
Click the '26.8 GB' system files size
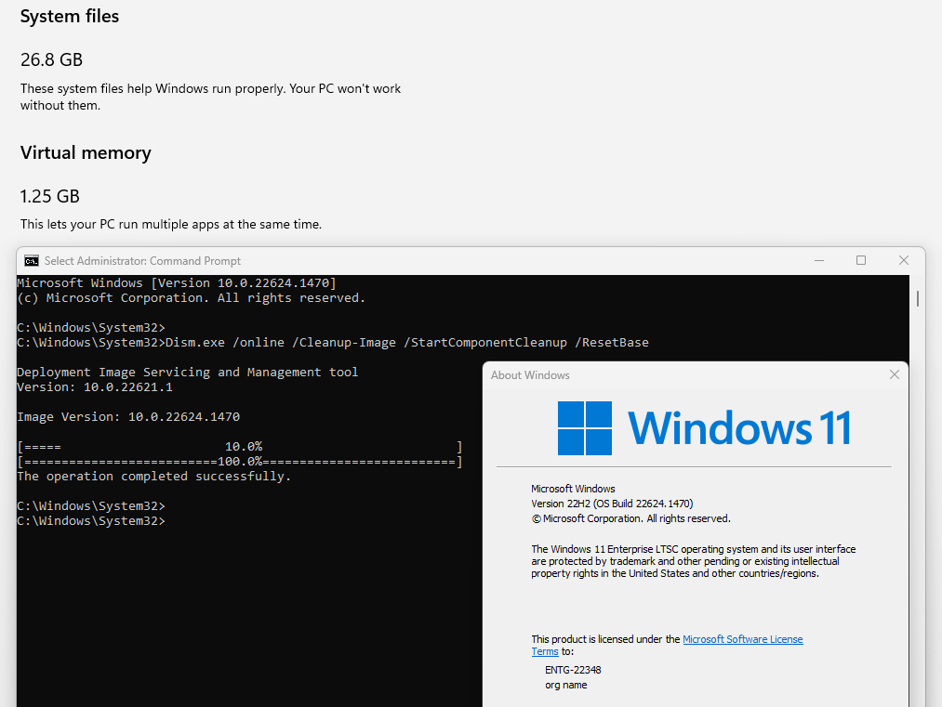coord(52,60)
